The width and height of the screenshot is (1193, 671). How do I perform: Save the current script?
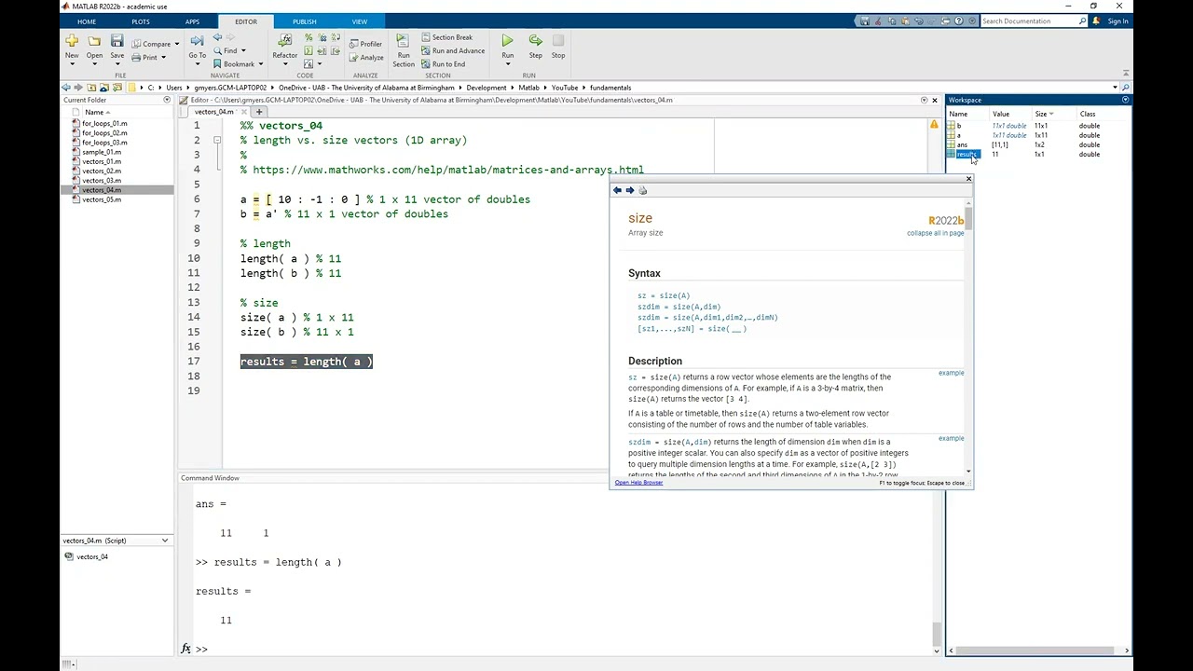(117, 42)
